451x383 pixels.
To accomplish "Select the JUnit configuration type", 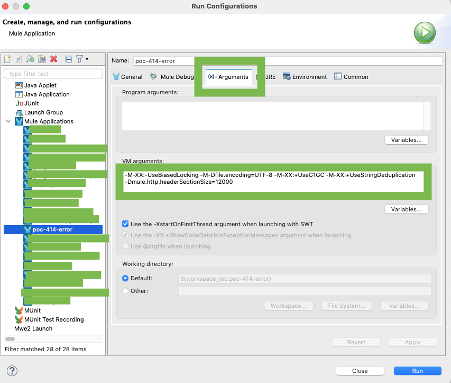I will coord(31,103).
